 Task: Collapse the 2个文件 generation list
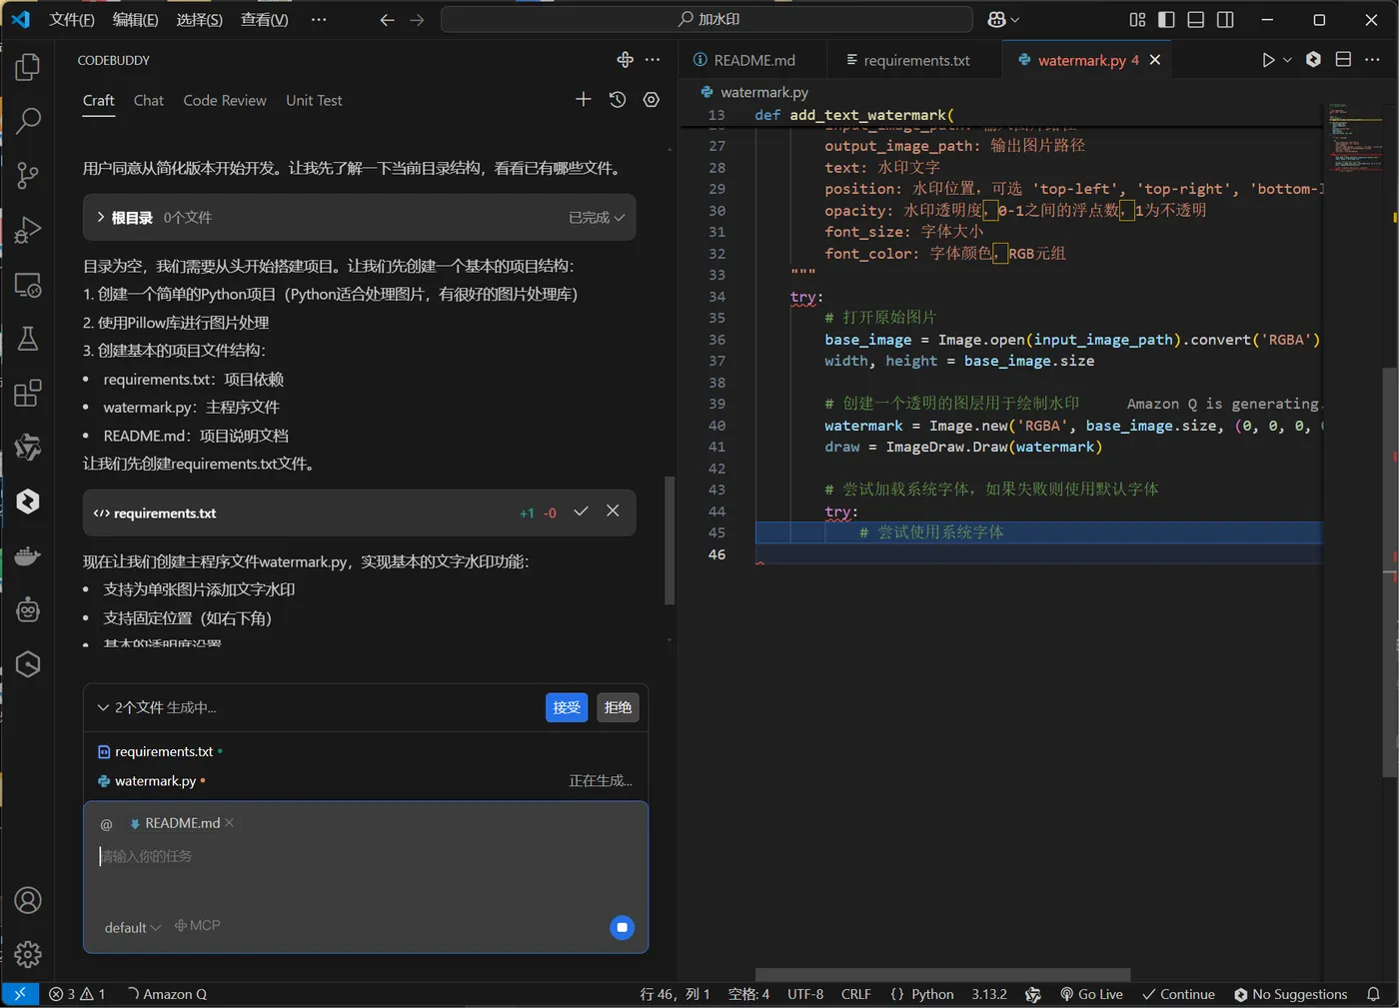pos(103,707)
